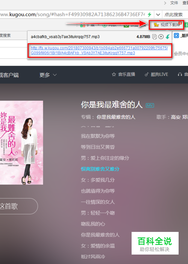Expand the 更多 navigation dropdown
The height and width of the screenshot is (264, 188).
point(48,75)
